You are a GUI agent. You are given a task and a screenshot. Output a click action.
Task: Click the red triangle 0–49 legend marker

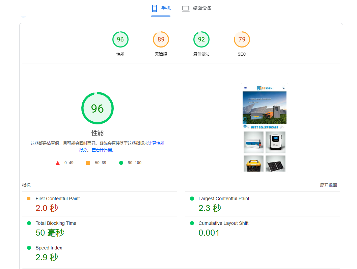[58, 162]
